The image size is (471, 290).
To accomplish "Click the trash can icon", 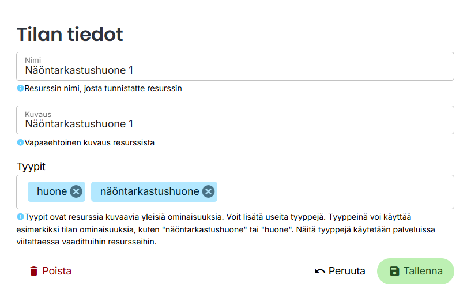I will pyautogui.click(x=34, y=271).
